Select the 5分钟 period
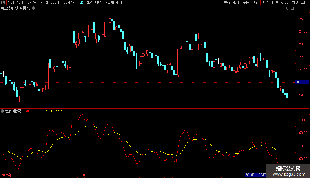 pos(32,2)
